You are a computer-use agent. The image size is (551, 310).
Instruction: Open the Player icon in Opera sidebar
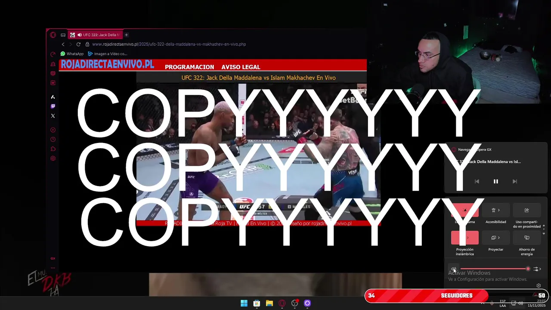pos(53,130)
